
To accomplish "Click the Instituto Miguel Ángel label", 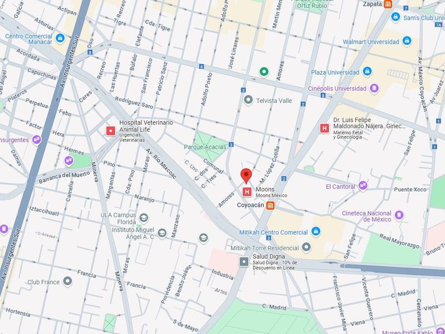I will [133, 233].
